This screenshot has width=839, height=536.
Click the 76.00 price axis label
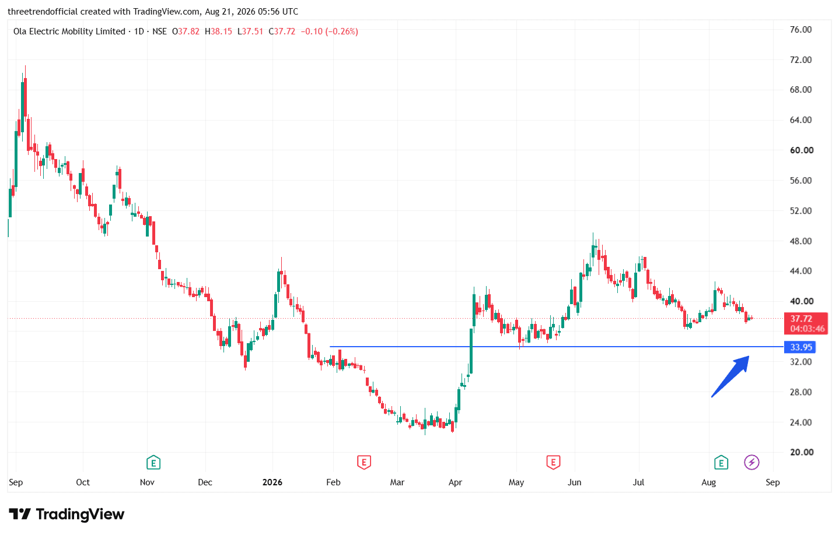point(800,30)
